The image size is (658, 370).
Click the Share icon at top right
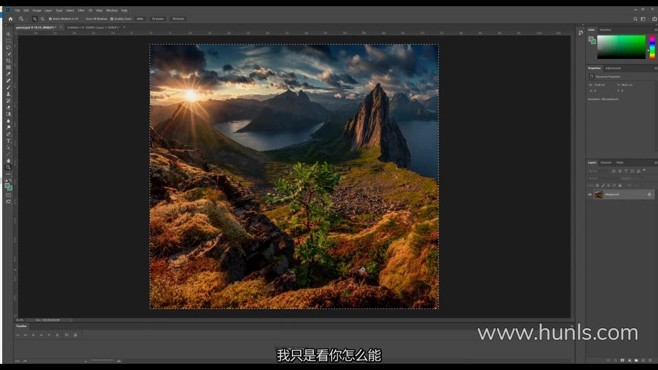coord(654,19)
